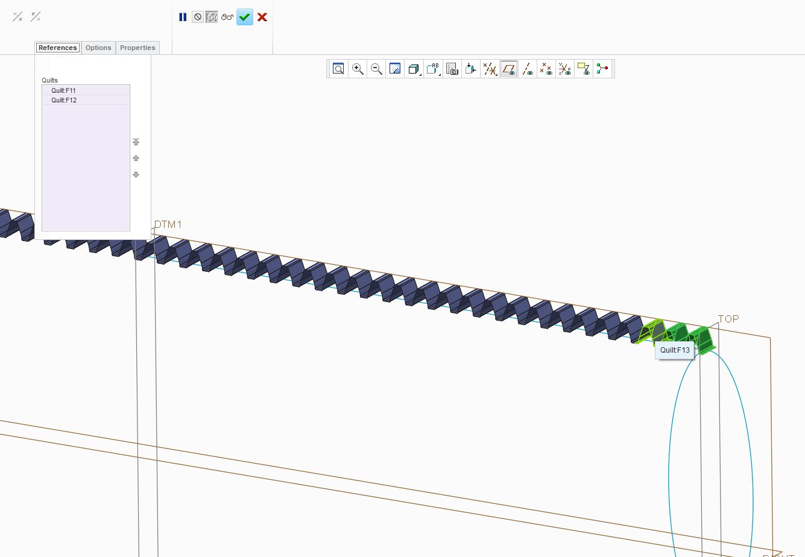805x557 pixels.
Task: Move selected quilt to top of list
Action: point(136,142)
